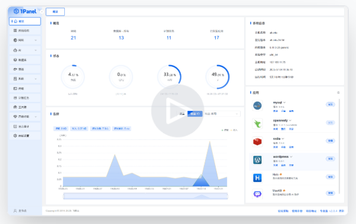
Task: Open the Toolbox (工具箱) sidebar item
Action: [25, 107]
